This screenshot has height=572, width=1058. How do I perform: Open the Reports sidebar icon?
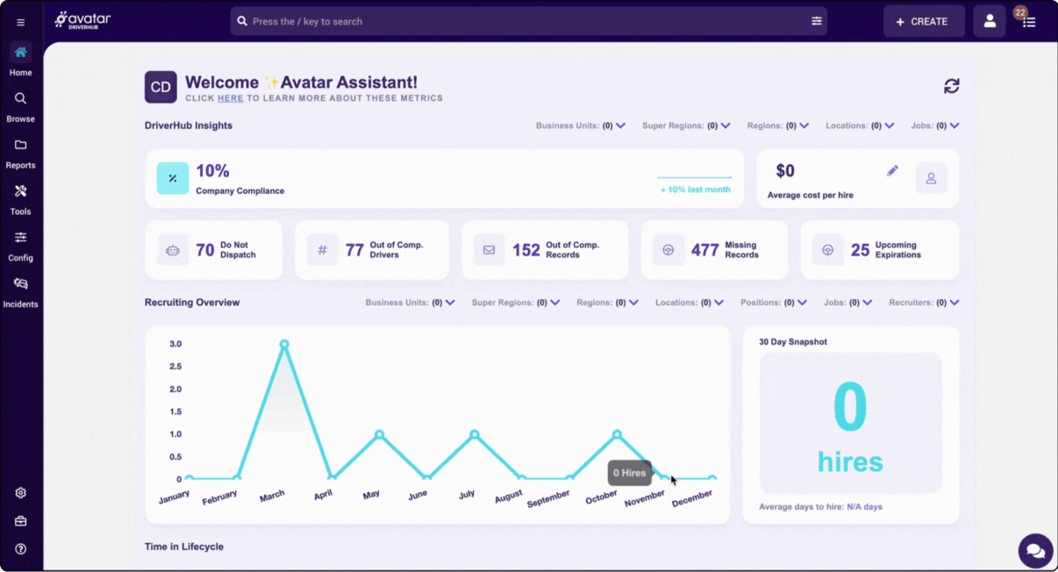point(20,152)
